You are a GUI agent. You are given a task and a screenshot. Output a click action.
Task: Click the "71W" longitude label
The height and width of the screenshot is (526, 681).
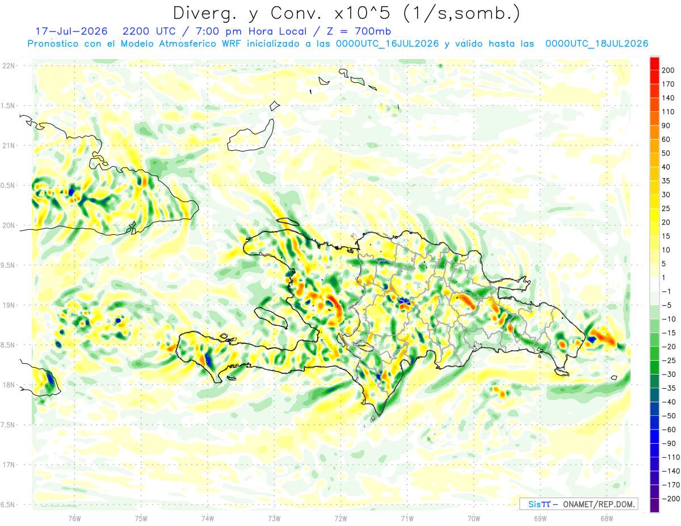pos(407,519)
